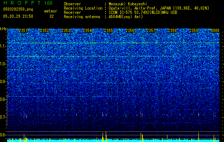The height and width of the screenshot is (142, 224).
Task: Click the kHz axis unit label
Action: [3, 29]
